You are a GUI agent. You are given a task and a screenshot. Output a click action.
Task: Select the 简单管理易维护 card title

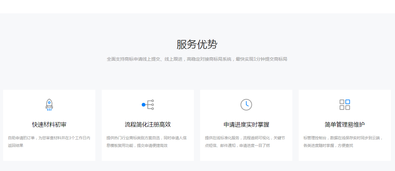345,125
